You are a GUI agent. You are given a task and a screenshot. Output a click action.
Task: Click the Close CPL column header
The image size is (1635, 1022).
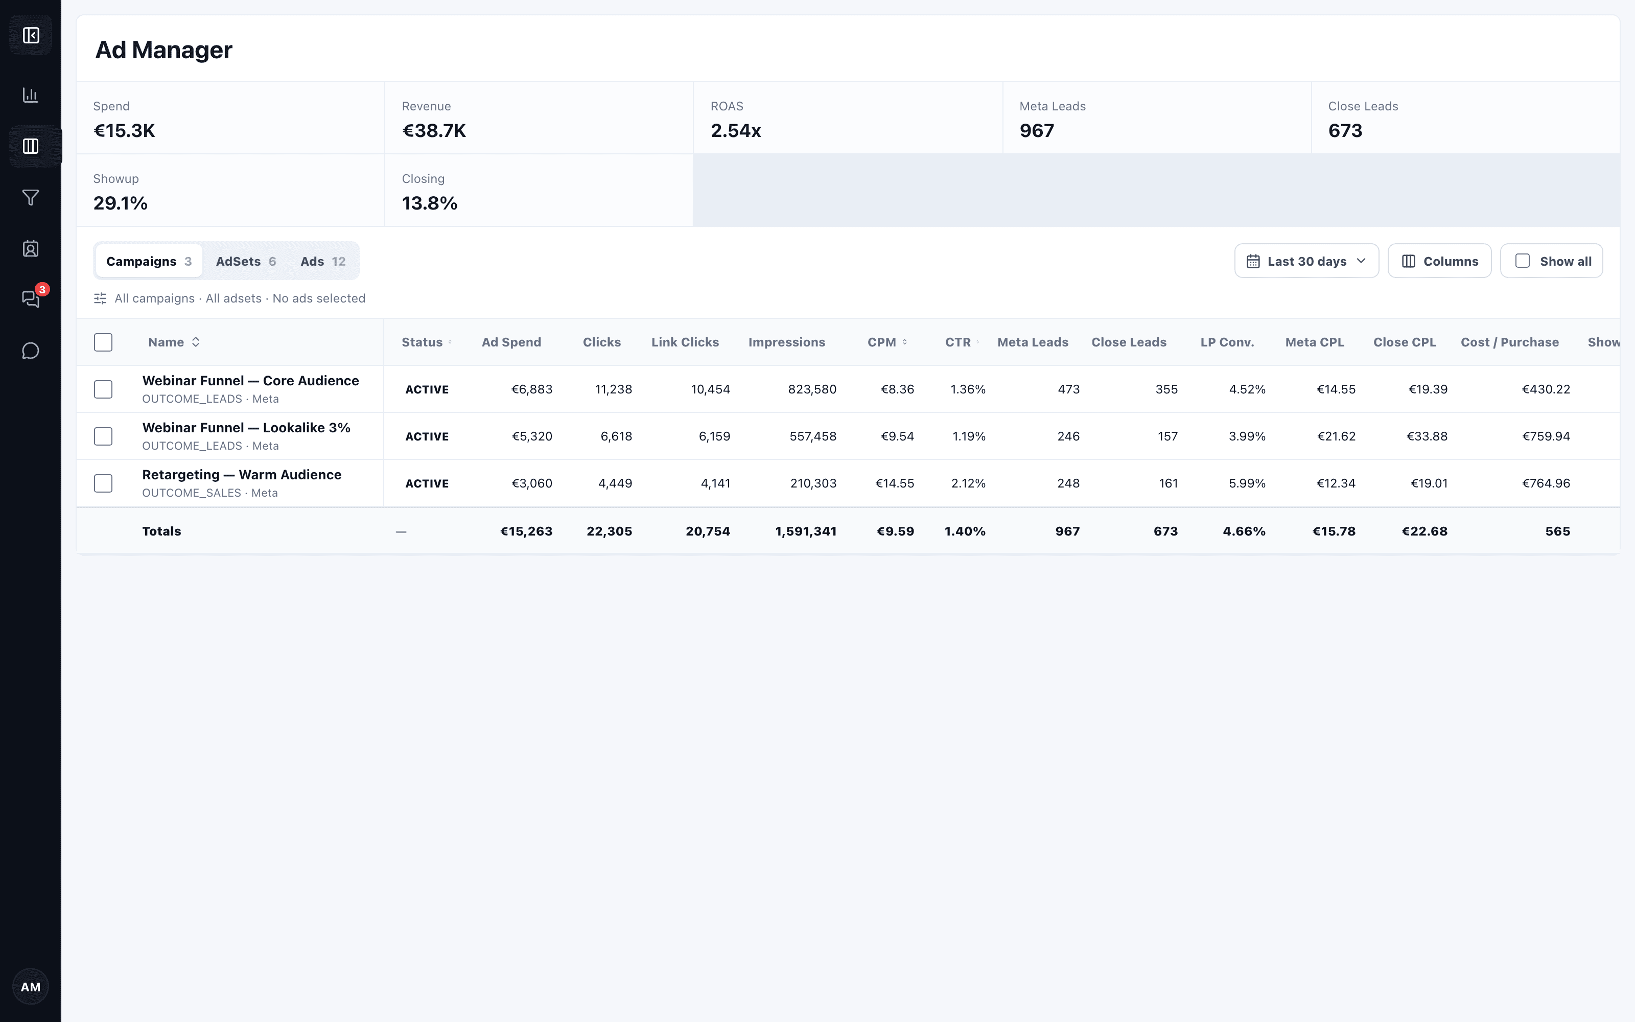[1405, 342]
